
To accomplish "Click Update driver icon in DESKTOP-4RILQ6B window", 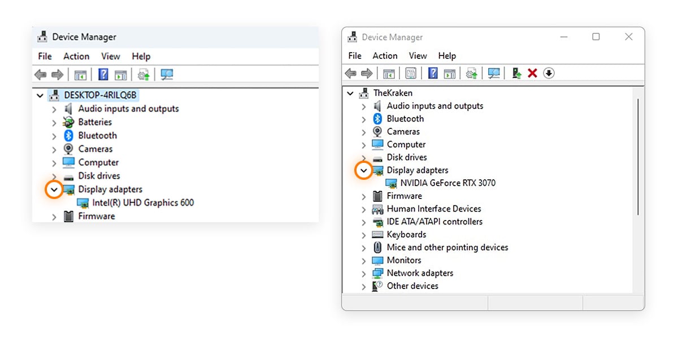I will pyautogui.click(x=144, y=75).
